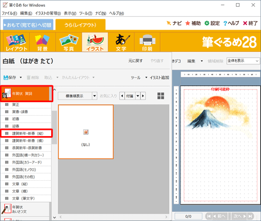The height and width of the screenshot is (221, 261).
Task: Select the うら(レイアウト) tab
Action: pyautogui.click(x=80, y=25)
